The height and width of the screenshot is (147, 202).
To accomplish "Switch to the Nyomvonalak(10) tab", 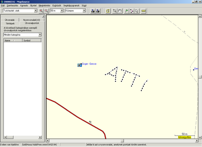I will (x=32, y=20).
